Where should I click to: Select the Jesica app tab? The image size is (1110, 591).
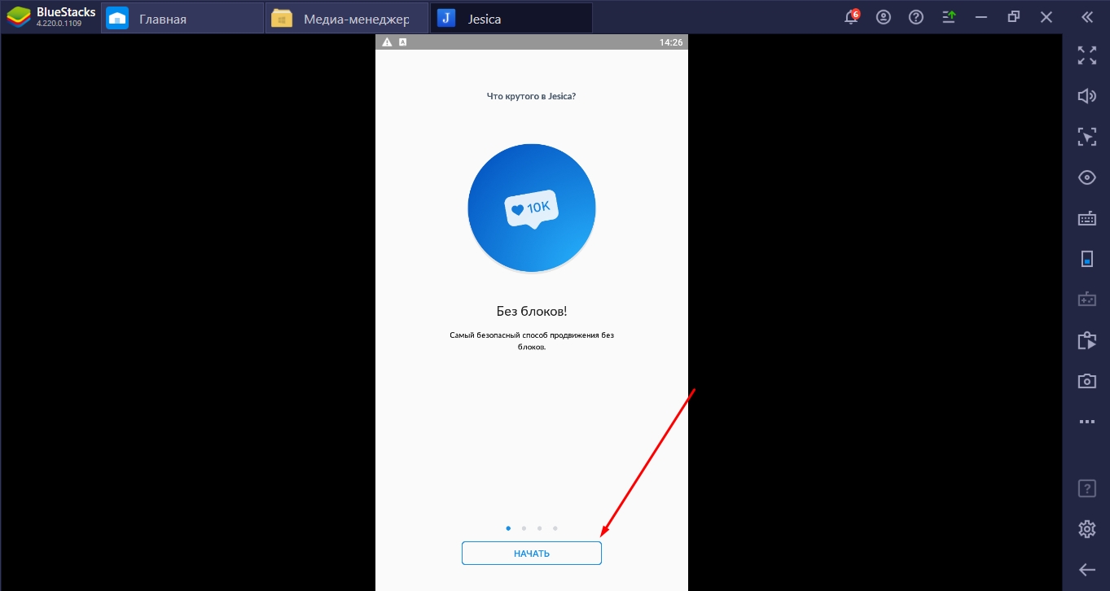point(511,18)
